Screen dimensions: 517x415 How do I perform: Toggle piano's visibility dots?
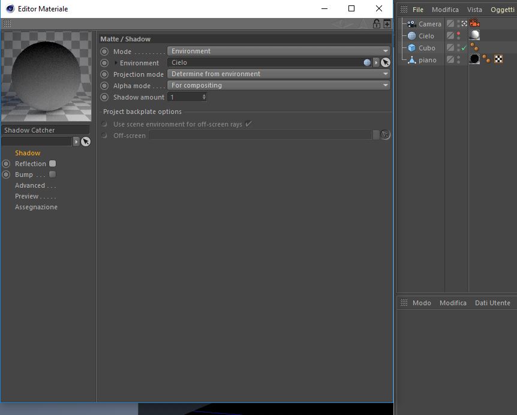click(458, 59)
